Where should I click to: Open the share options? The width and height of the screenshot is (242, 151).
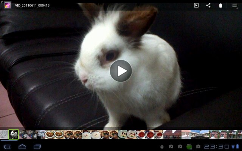208,5
